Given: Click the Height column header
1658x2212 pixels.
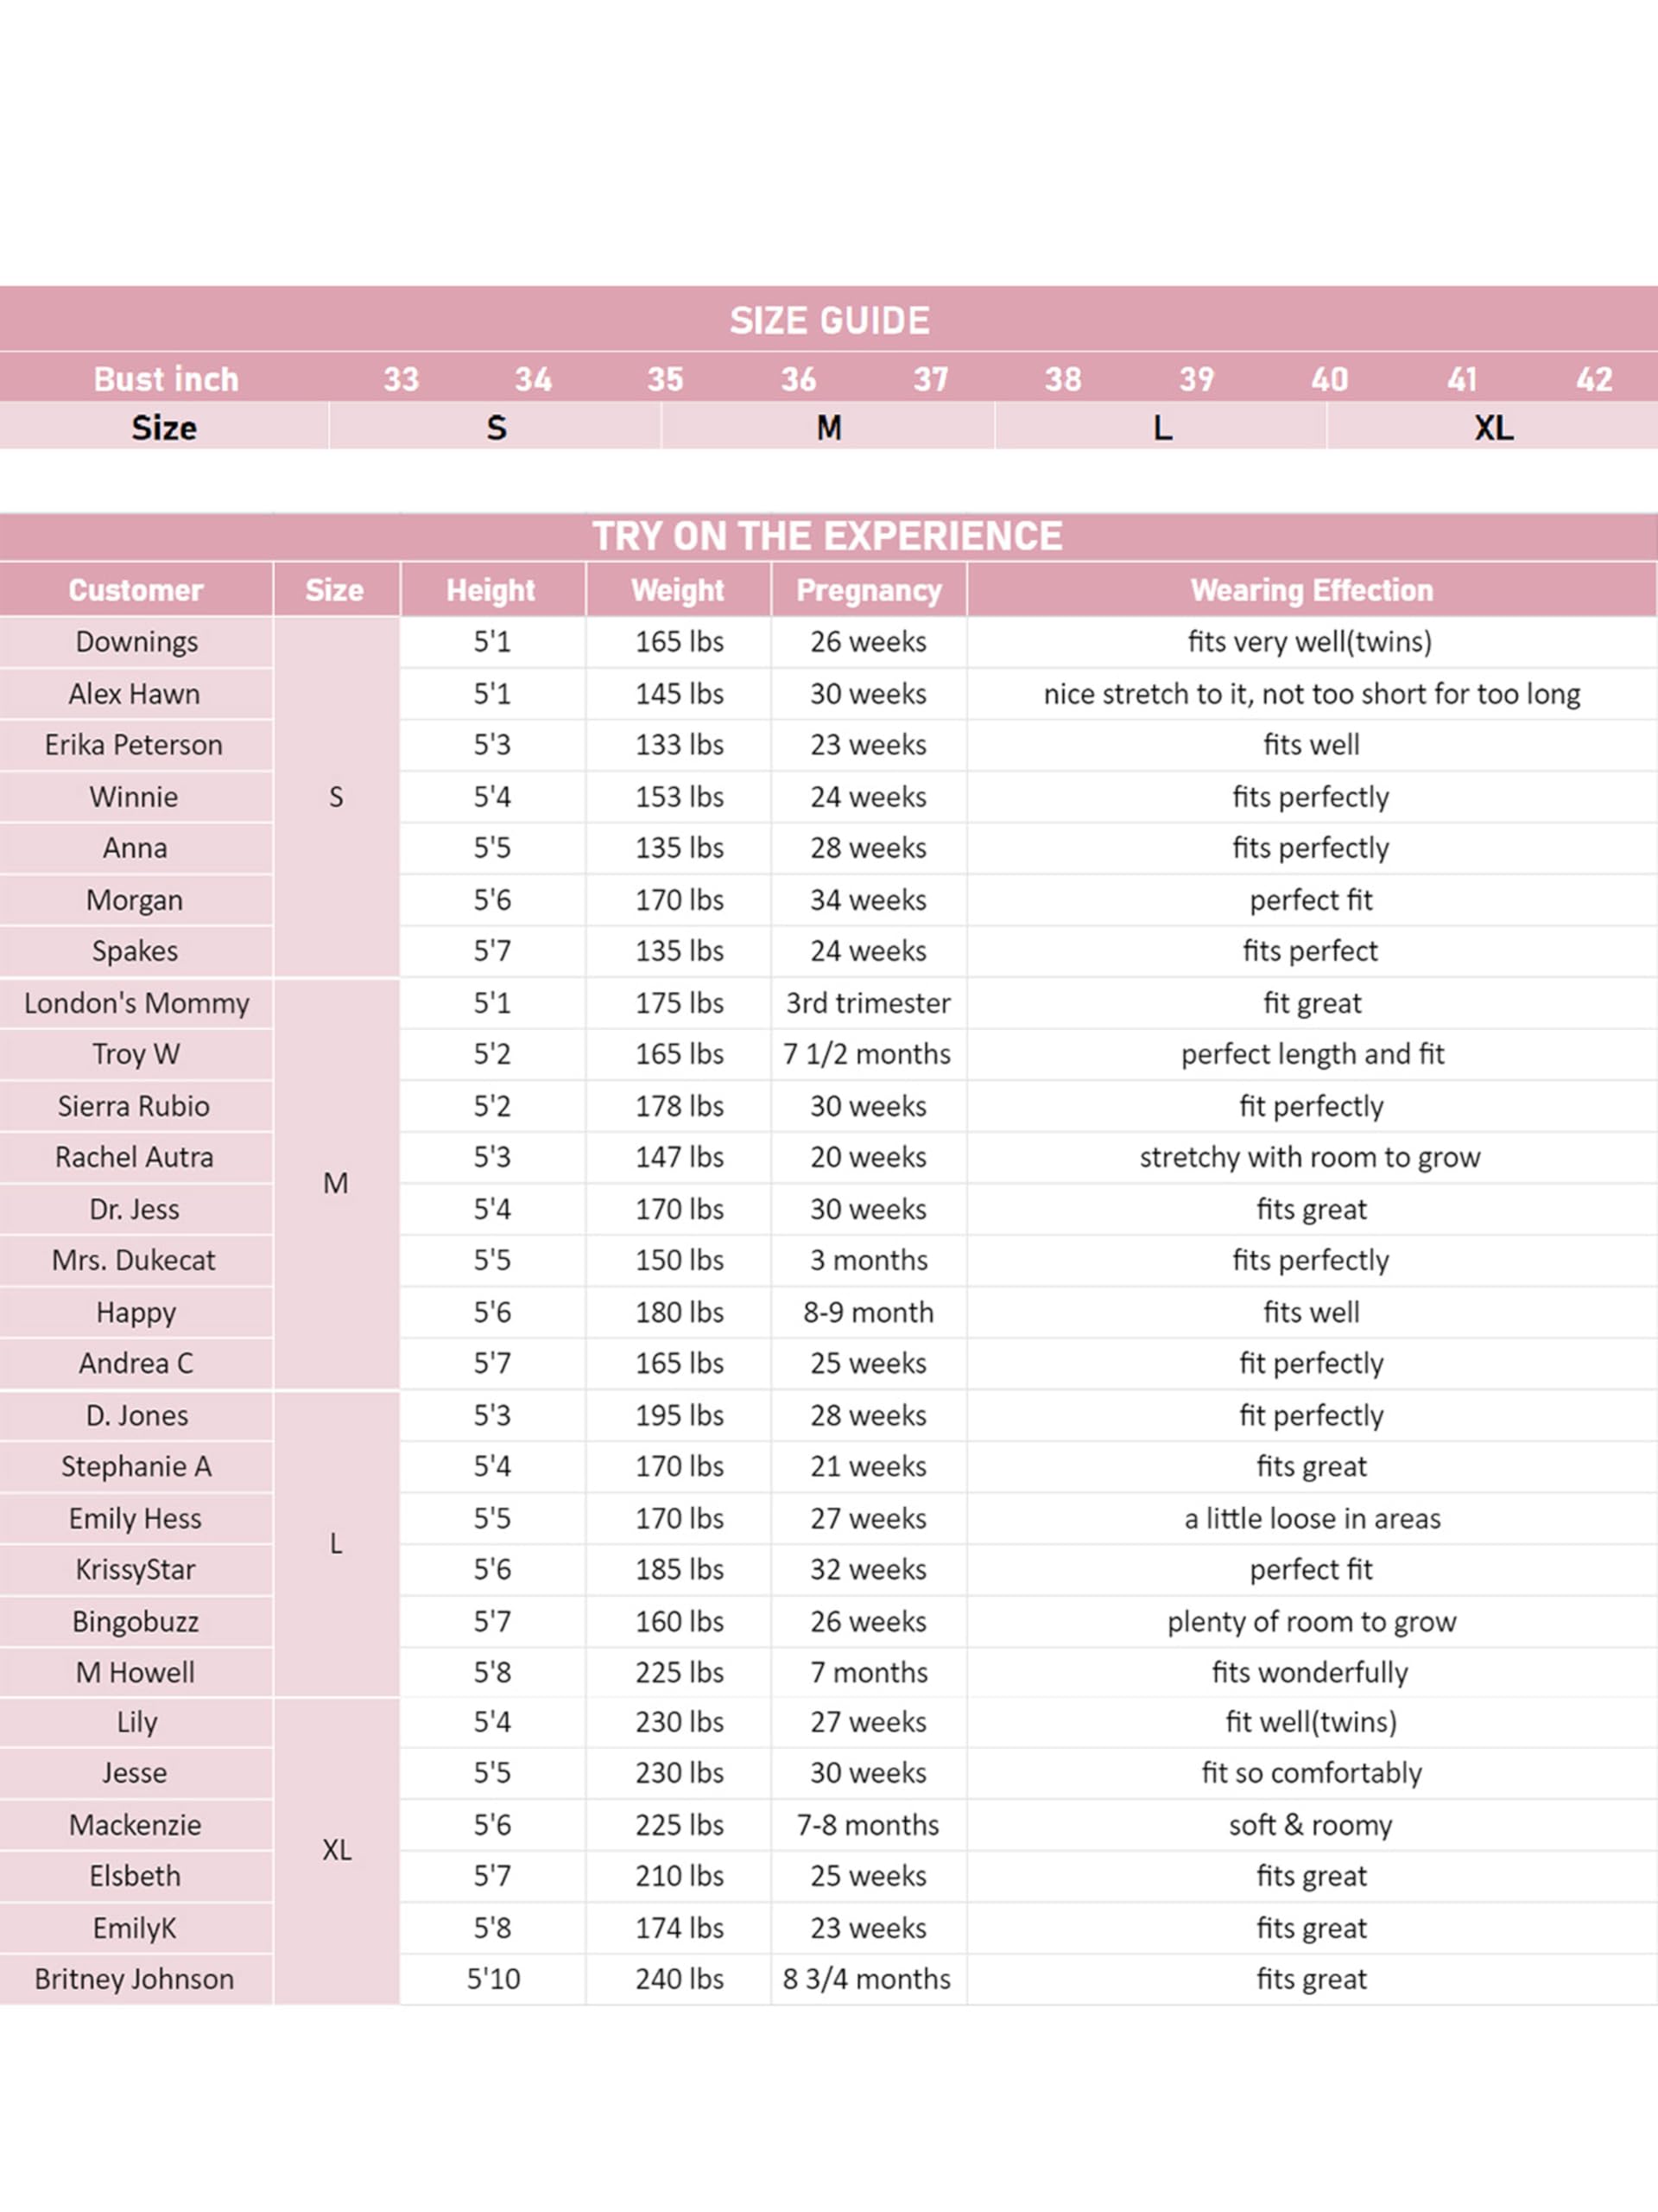Looking at the screenshot, I should coord(490,590).
